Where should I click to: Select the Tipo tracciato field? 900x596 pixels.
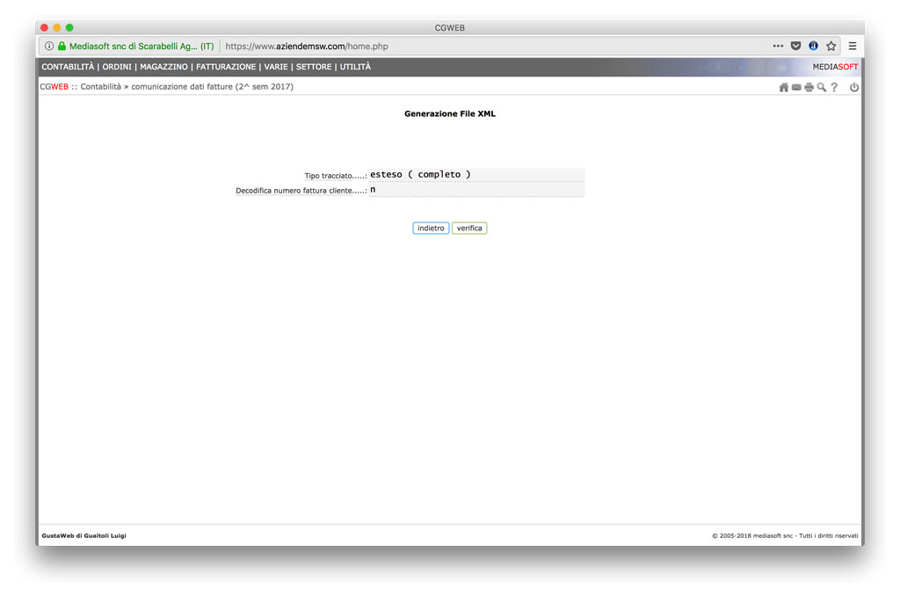(476, 175)
